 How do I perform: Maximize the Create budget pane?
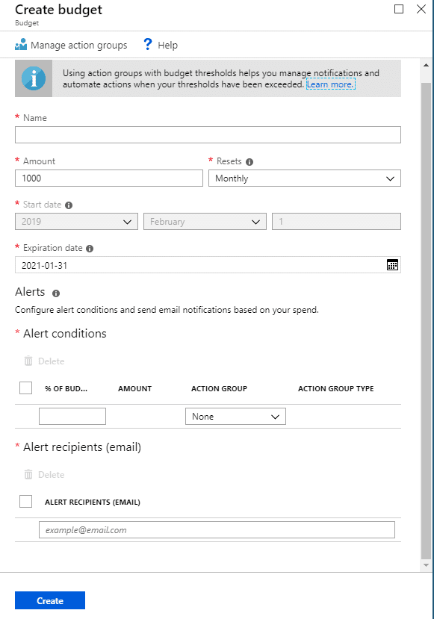399,9
